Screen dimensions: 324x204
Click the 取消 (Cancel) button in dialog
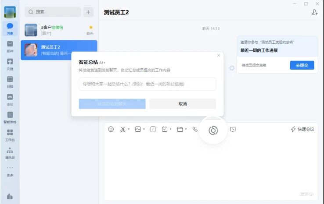(183, 104)
